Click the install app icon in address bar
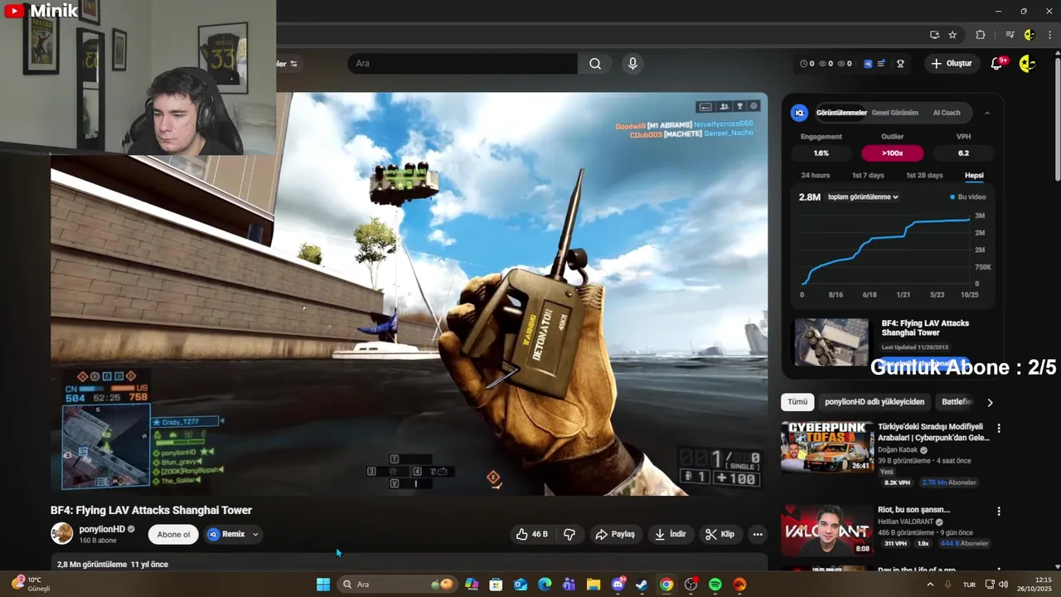The width and height of the screenshot is (1061, 597). click(x=934, y=35)
